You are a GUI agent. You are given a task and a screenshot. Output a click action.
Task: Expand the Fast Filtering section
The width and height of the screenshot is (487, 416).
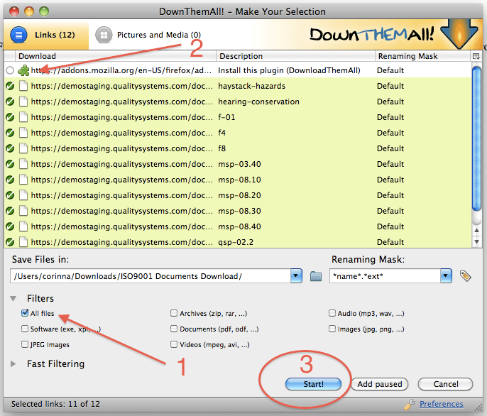tap(13, 363)
